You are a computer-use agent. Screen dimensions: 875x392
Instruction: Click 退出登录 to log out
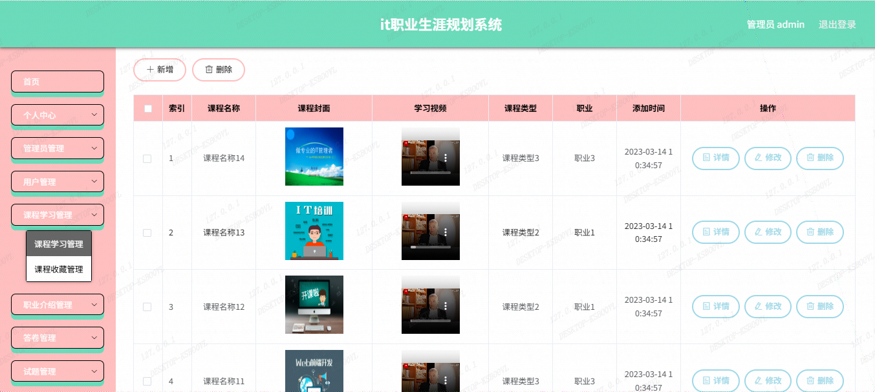[x=837, y=25]
